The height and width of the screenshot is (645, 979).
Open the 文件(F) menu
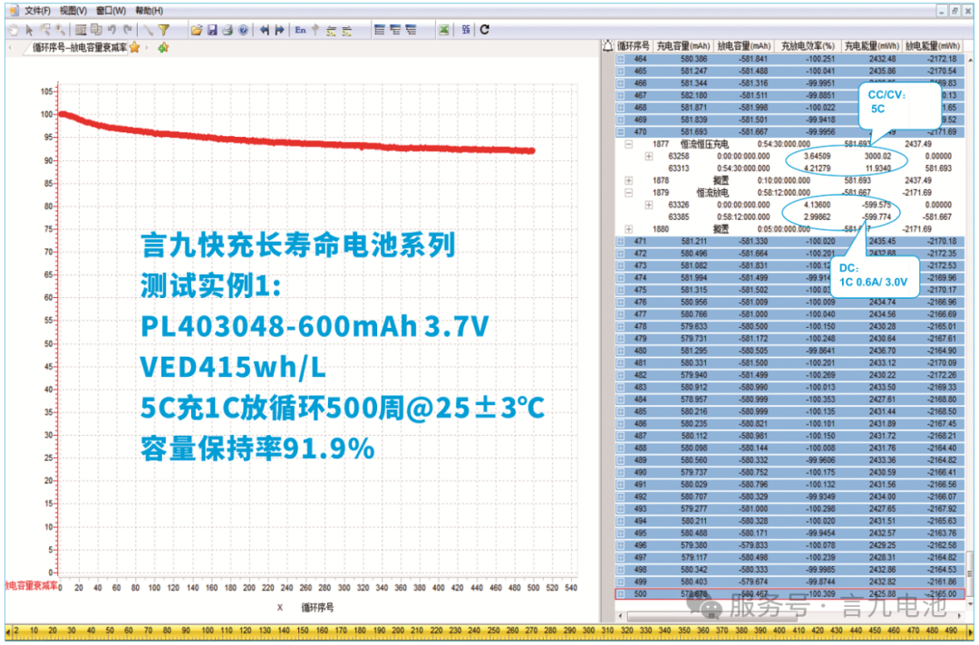(x=37, y=11)
